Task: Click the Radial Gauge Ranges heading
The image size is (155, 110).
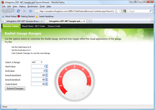Action: (x=23, y=34)
